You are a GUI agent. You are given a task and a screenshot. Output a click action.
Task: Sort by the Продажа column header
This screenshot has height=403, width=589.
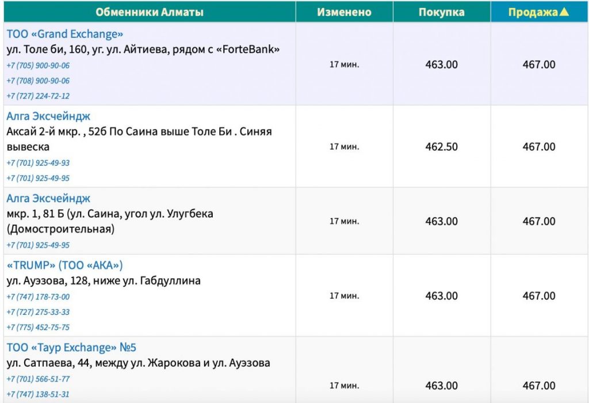(538, 12)
